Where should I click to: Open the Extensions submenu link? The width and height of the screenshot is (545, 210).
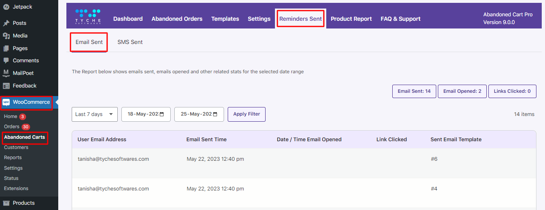[16, 188]
